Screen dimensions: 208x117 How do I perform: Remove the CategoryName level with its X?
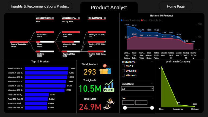(x=53, y=18)
